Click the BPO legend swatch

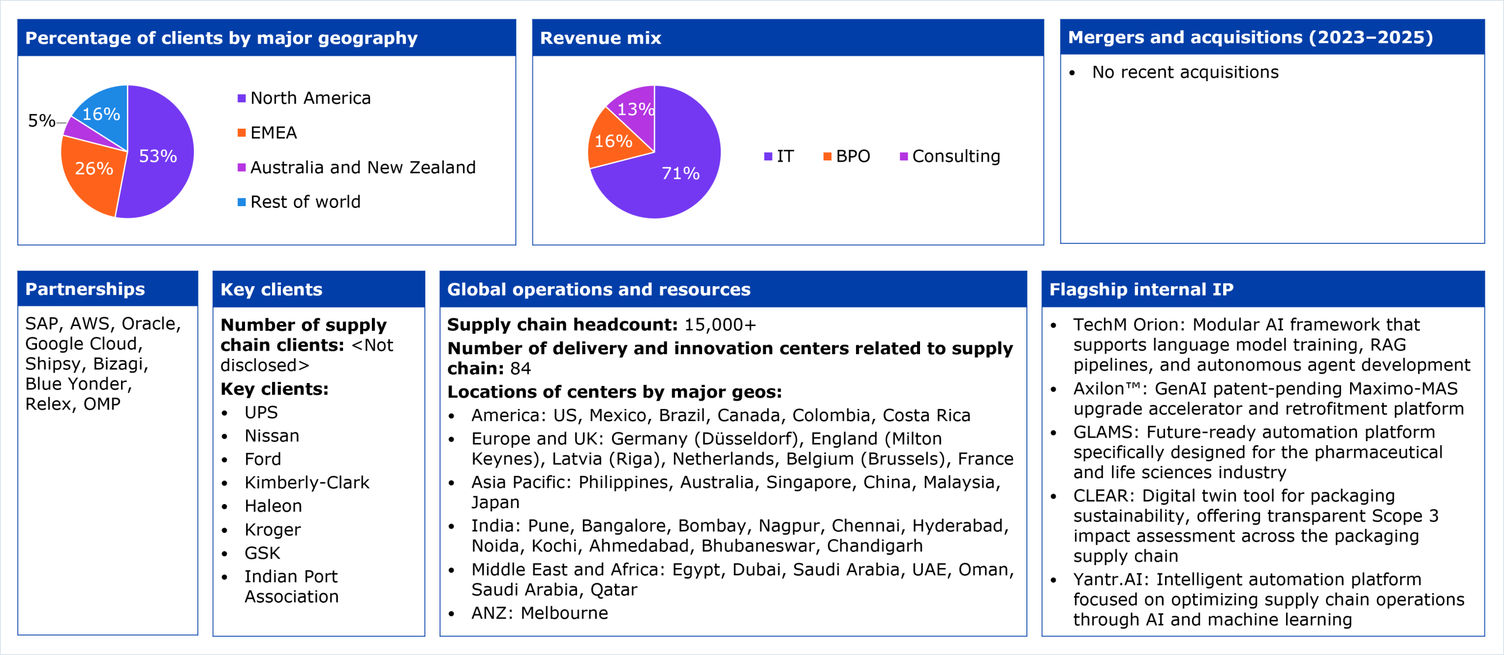coord(827,156)
